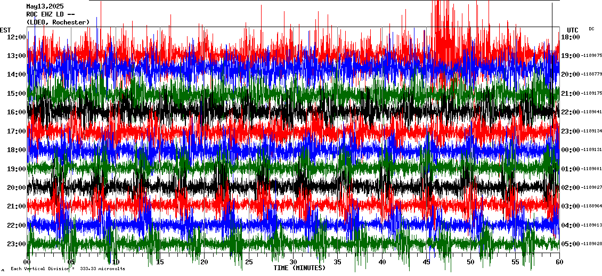Click the UTC timezone header label
602x276 pixels.
click(x=572, y=30)
